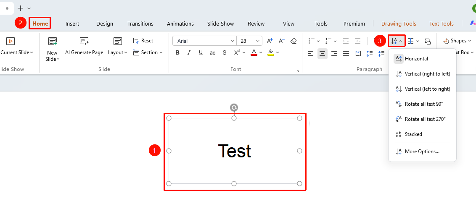Apply the red font color
Image resolution: width=476 pixels, height=209 pixels.
[x=254, y=53]
